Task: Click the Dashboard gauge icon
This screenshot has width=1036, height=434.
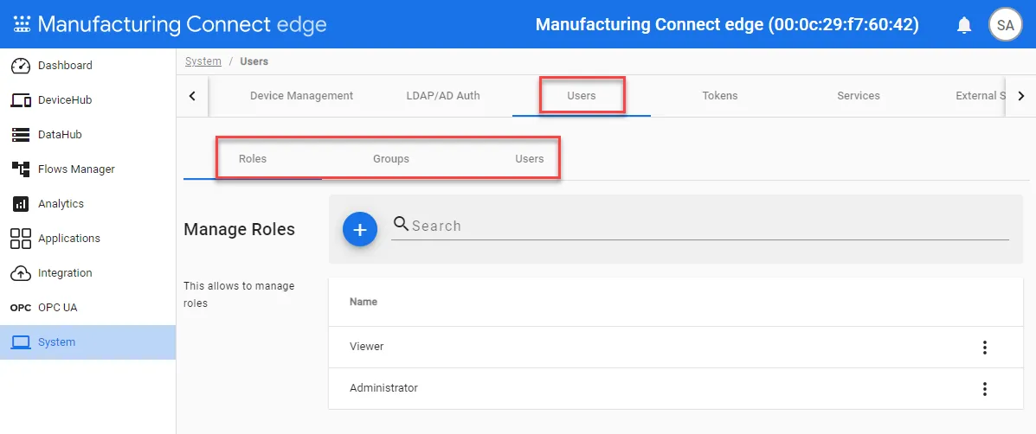Action: (x=21, y=66)
